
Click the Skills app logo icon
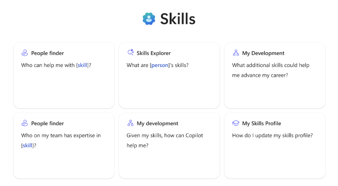pos(149,19)
